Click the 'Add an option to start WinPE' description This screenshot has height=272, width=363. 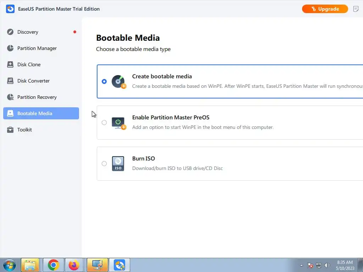(203, 127)
